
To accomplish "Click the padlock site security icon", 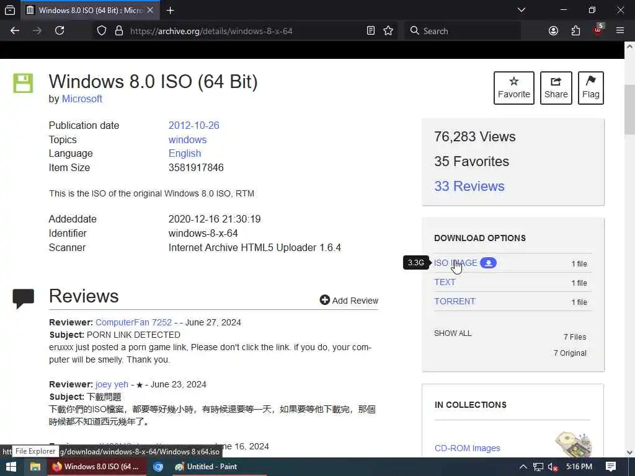I will (119, 31).
